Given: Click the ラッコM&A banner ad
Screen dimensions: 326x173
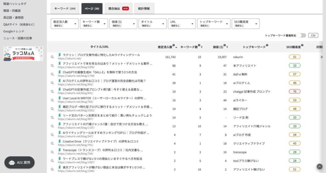Looking at the screenshot, I should point(23,54).
